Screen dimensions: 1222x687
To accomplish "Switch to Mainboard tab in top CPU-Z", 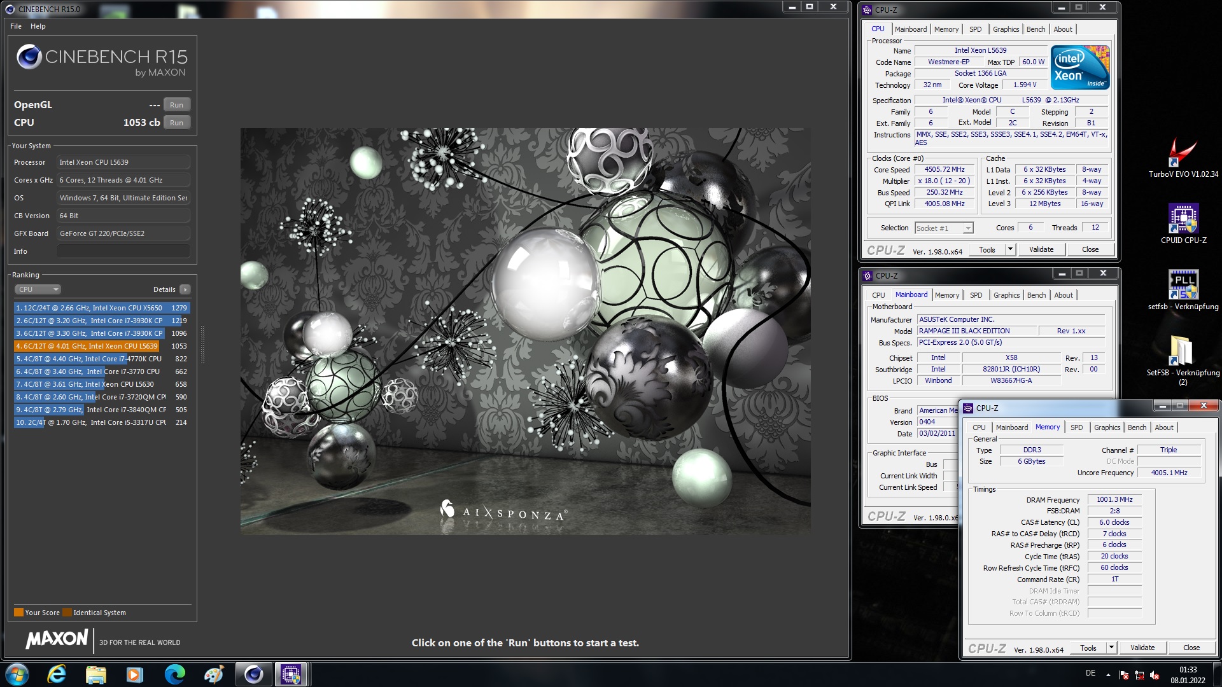I will pyautogui.click(x=911, y=29).
